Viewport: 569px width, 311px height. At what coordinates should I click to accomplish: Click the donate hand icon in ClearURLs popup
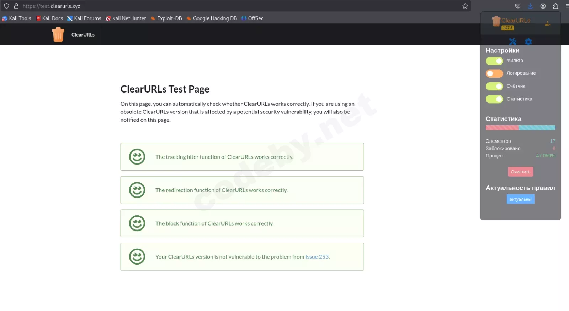coord(547,23)
